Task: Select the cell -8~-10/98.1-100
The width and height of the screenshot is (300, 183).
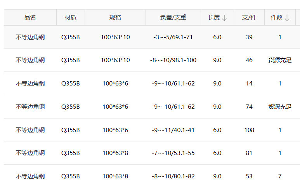Action: (x=173, y=60)
